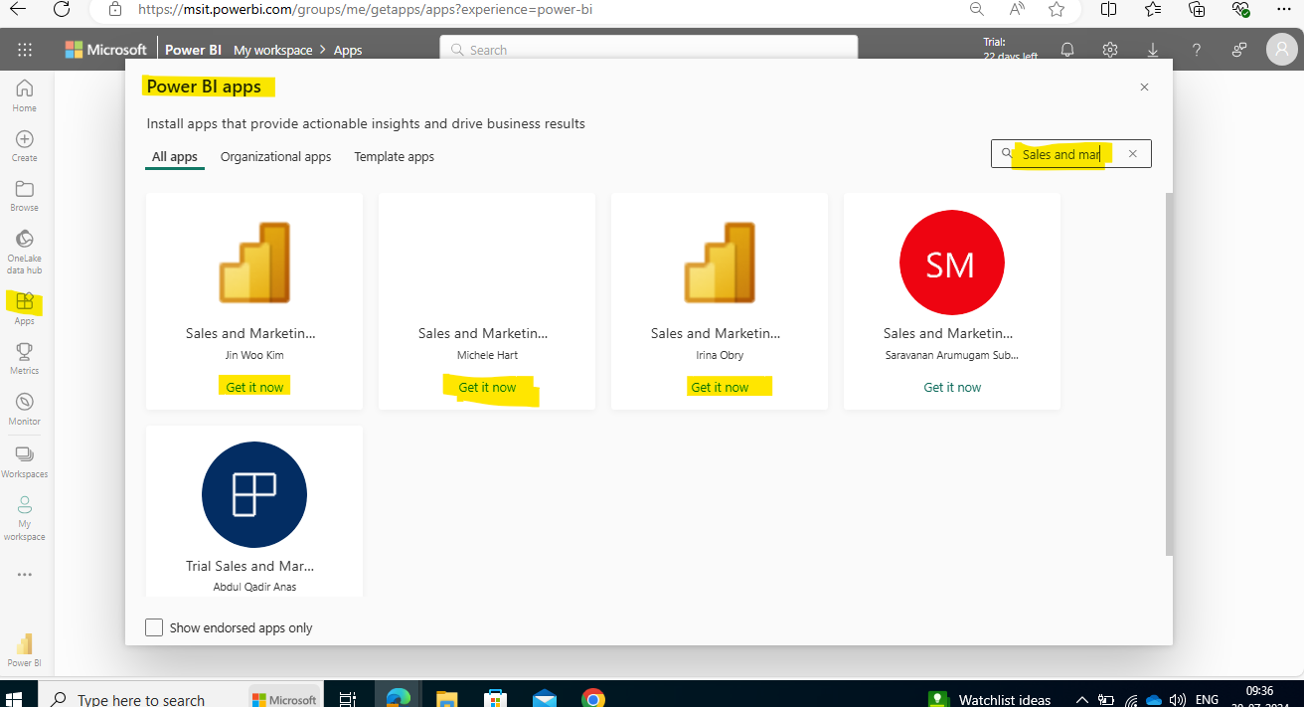Open Metrics in the sidebar
1304x707 pixels.
(x=24, y=358)
